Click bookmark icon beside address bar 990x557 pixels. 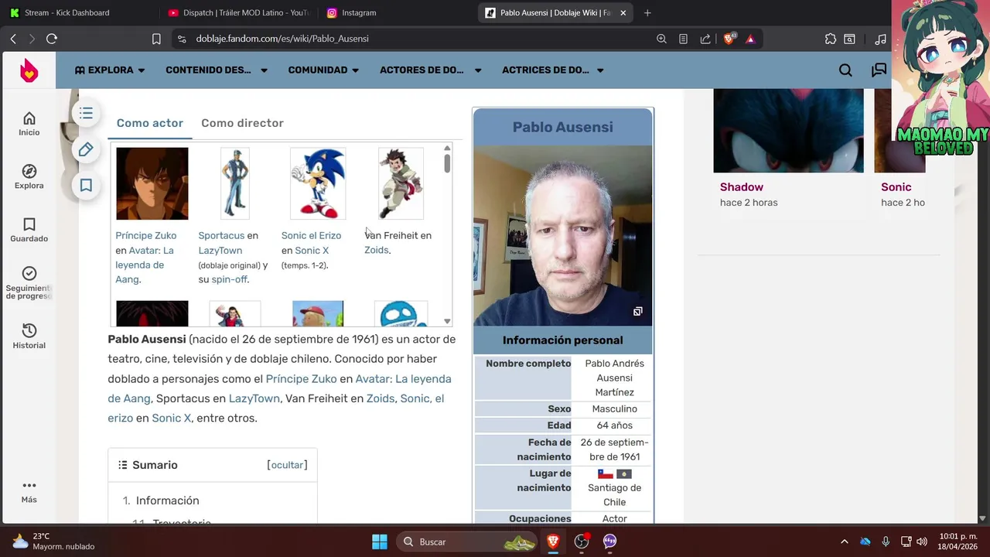click(x=156, y=39)
